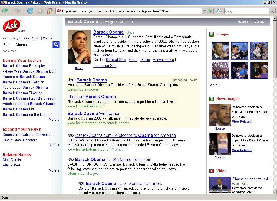Open the Barack Obama portrait photo
Viewport: 277px width, 201px height.
[x=79, y=47]
